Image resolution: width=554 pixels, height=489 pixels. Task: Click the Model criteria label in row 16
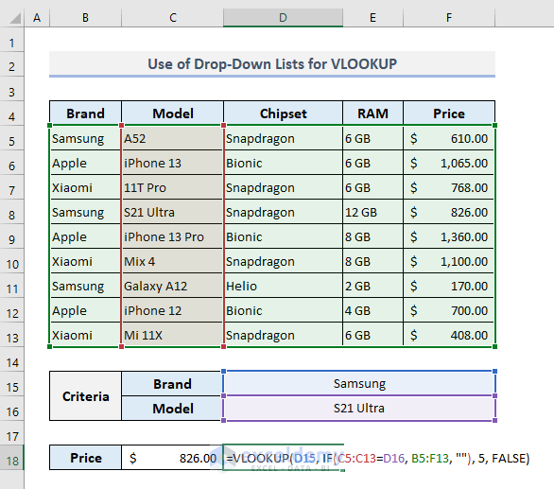[x=172, y=409]
